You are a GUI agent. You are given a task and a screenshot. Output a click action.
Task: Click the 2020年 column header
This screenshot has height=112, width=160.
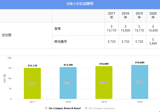click(153, 15)
